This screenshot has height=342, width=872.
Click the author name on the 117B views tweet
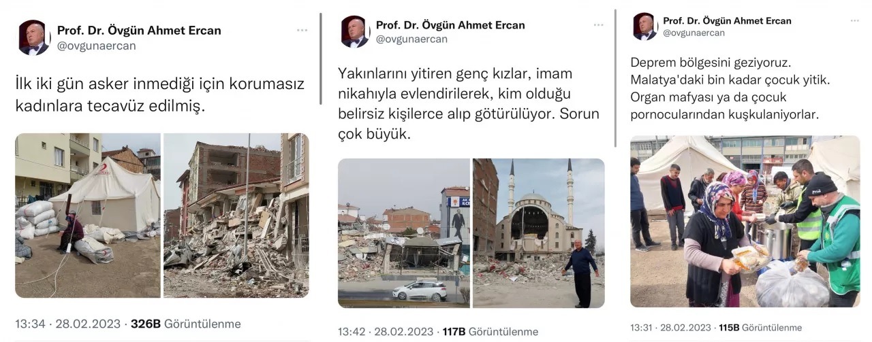(x=450, y=25)
